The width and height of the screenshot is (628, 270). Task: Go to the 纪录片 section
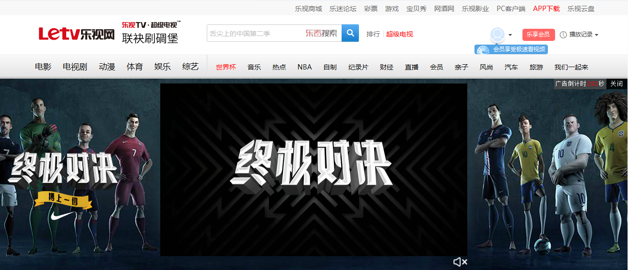coord(358,67)
